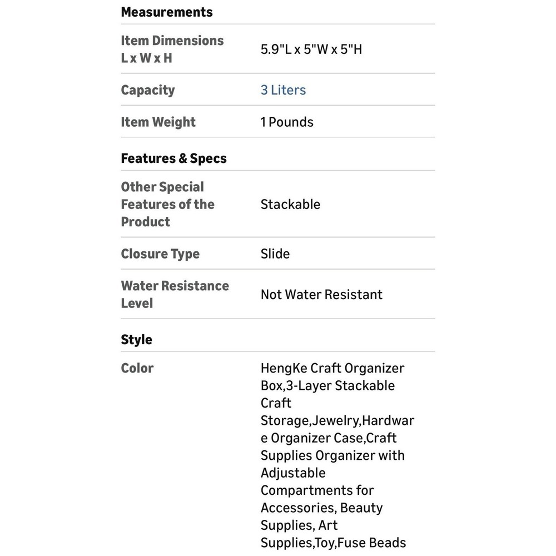The height and width of the screenshot is (556, 556).
Task: Select the Features & Specs section heading
Action: 173,158
